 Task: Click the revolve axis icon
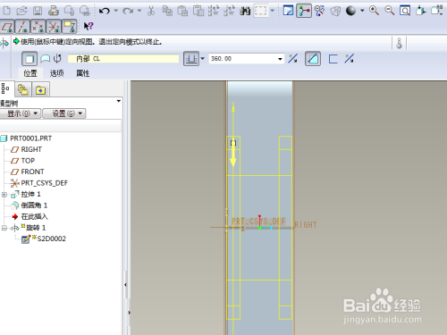tap(57, 59)
